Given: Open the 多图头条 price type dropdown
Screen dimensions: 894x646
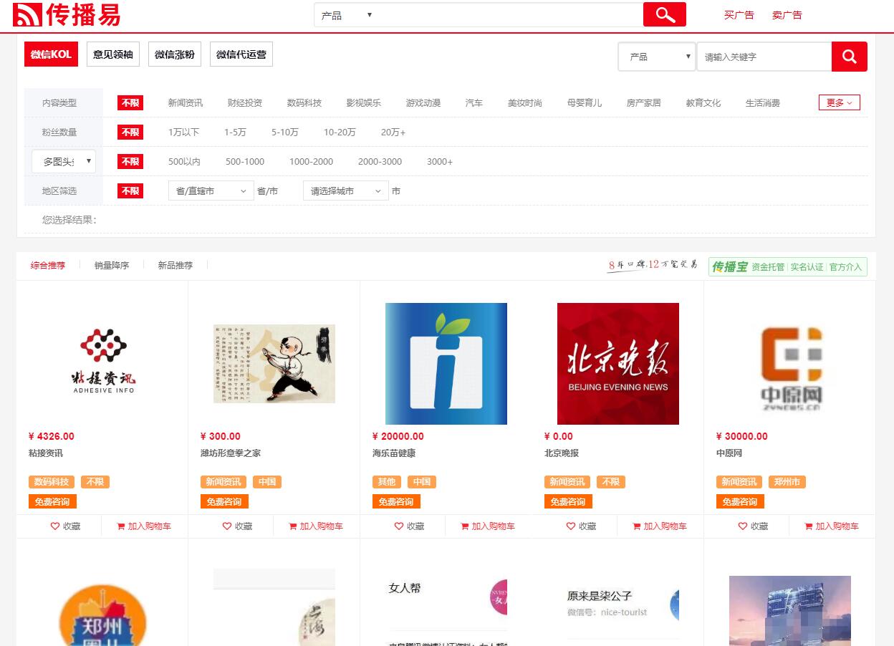Looking at the screenshot, I should [64, 161].
